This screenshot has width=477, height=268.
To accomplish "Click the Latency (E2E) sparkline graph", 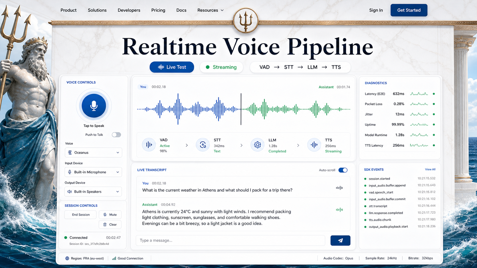I will coord(419,94).
